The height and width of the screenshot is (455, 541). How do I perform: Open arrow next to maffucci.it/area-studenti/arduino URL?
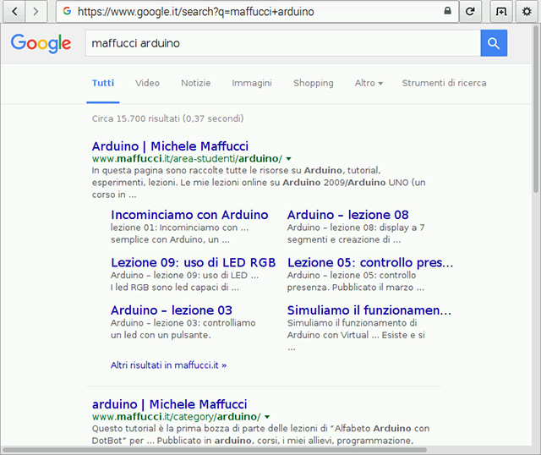tap(289, 159)
